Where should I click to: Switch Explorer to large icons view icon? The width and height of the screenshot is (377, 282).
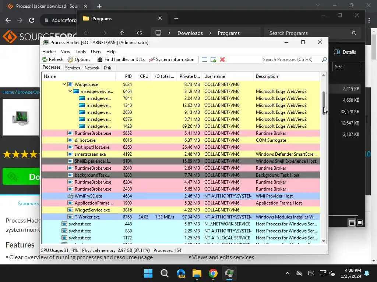pyautogui.click(x=360, y=223)
